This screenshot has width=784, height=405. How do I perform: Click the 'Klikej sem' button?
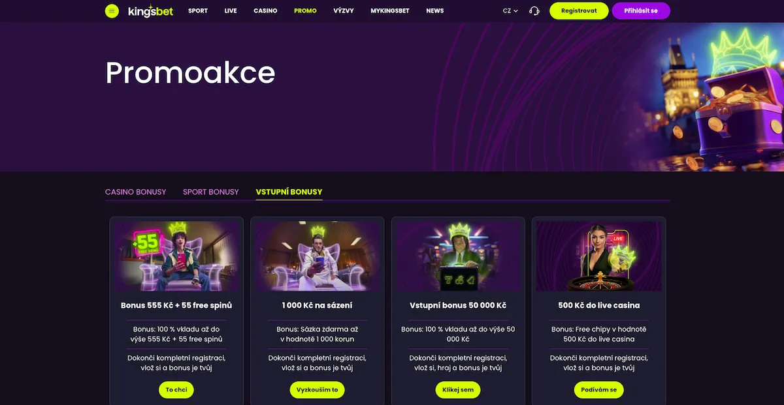(458, 390)
